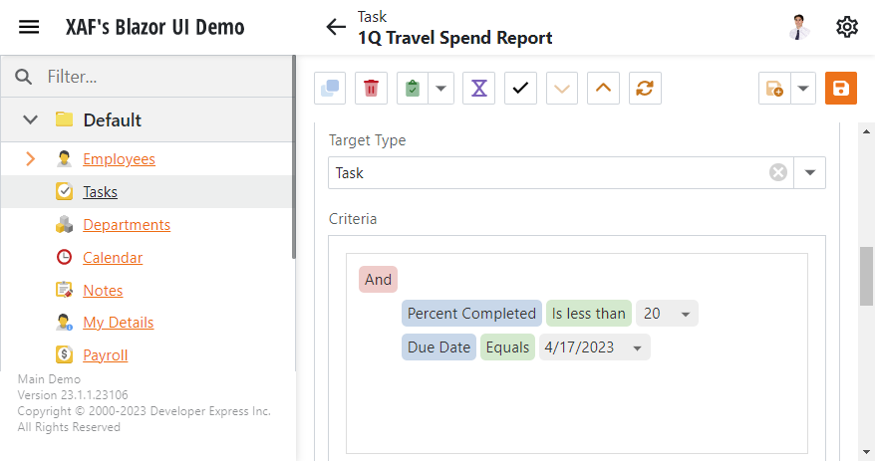Click the scrollbar up arrow

(x=866, y=131)
